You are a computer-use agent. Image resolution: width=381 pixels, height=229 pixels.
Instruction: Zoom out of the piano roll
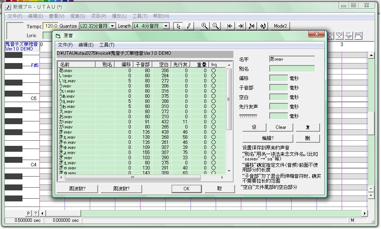pyautogui.click(x=215, y=26)
